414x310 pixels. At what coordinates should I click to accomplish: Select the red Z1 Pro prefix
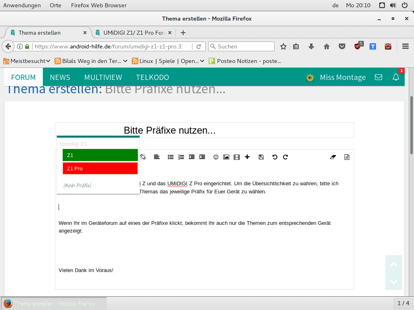pyautogui.click(x=100, y=168)
